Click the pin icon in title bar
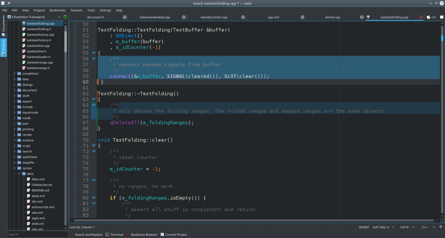Image resolution: width=445 pixels, height=238 pixels. (x=9, y=3)
